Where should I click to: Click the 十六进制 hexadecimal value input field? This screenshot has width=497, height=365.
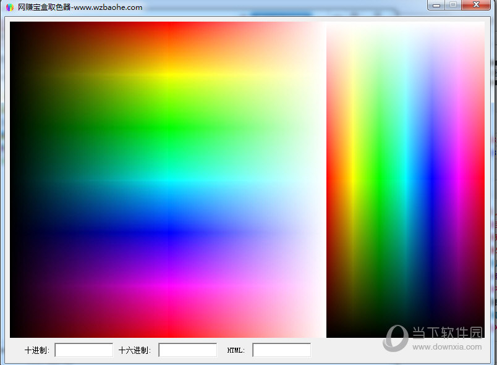(x=188, y=350)
